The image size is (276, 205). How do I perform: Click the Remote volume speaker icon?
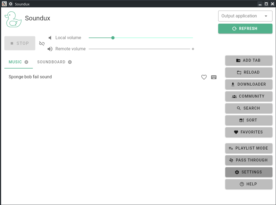pyautogui.click(x=50, y=49)
